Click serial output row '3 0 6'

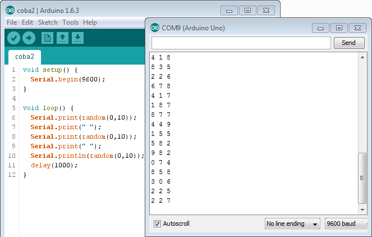click(161, 181)
